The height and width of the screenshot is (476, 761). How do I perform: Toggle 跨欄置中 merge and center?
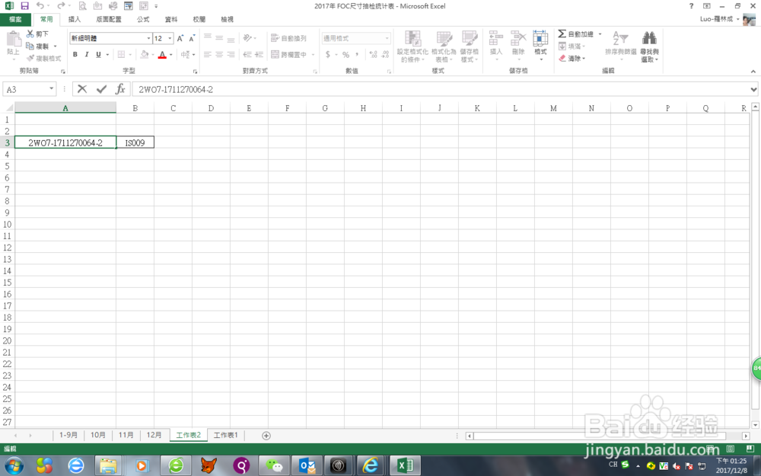(x=288, y=54)
